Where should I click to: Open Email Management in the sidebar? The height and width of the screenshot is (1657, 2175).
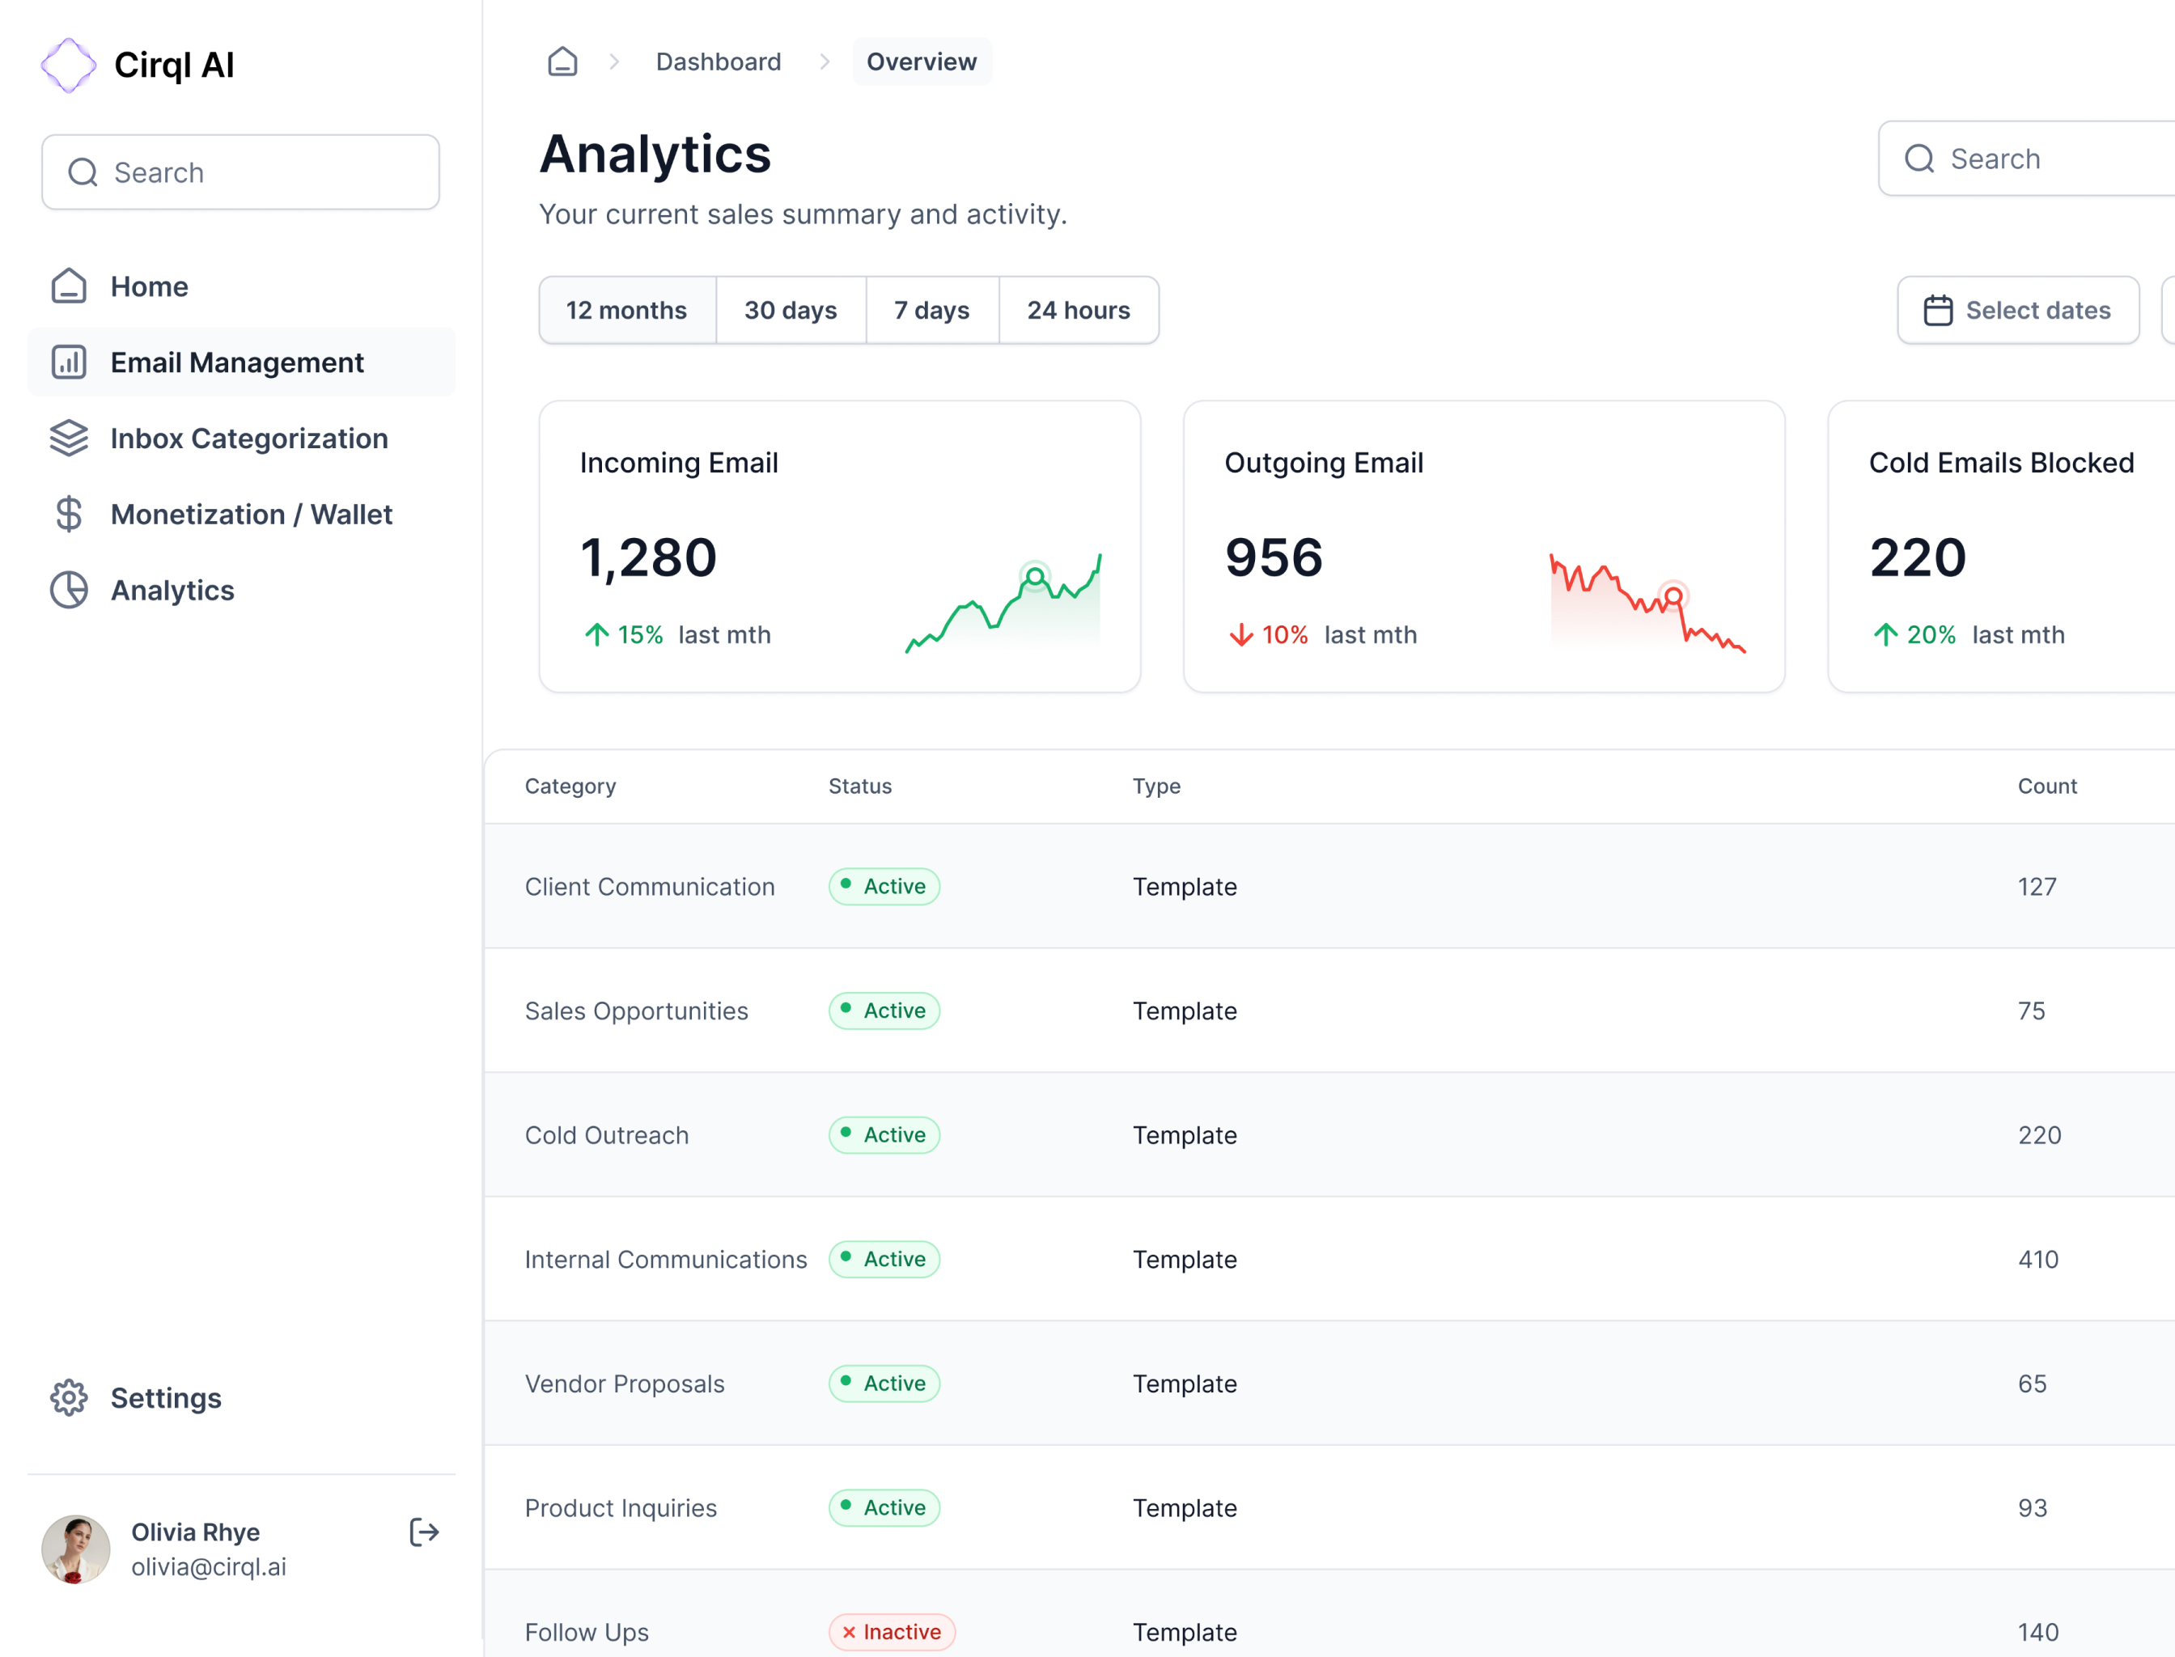click(242, 362)
